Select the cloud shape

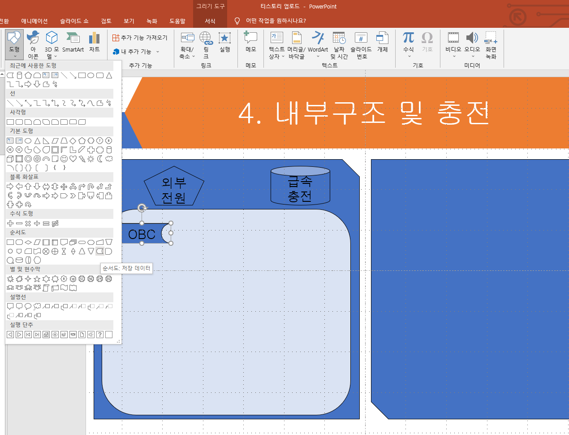point(109,159)
